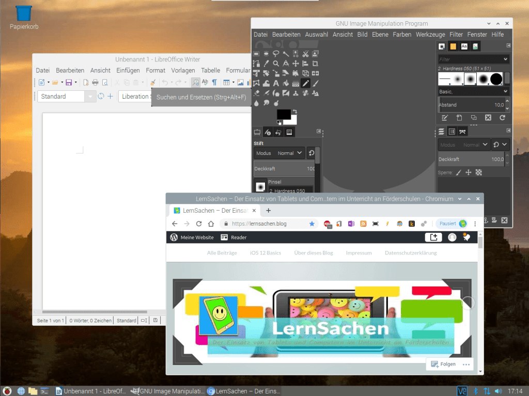Screen dimensions: 529x396
Task: Toggle formatting marks pilcrow in Writer
Action: point(214,82)
